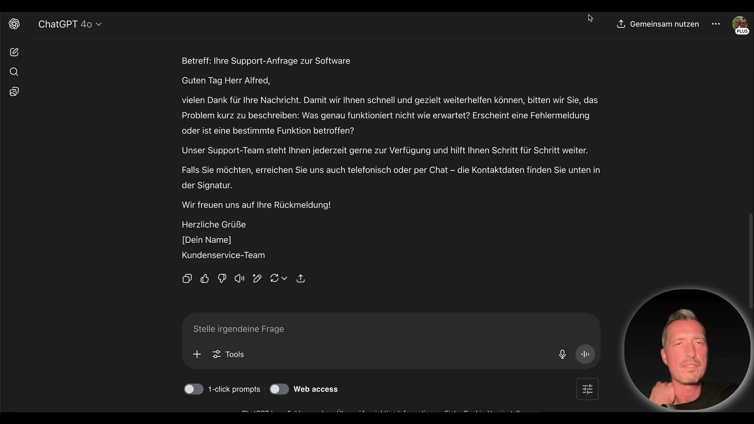Read the response aloud via speaker icon
The width and height of the screenshot is (754, 424).
[x=239, y=278]
